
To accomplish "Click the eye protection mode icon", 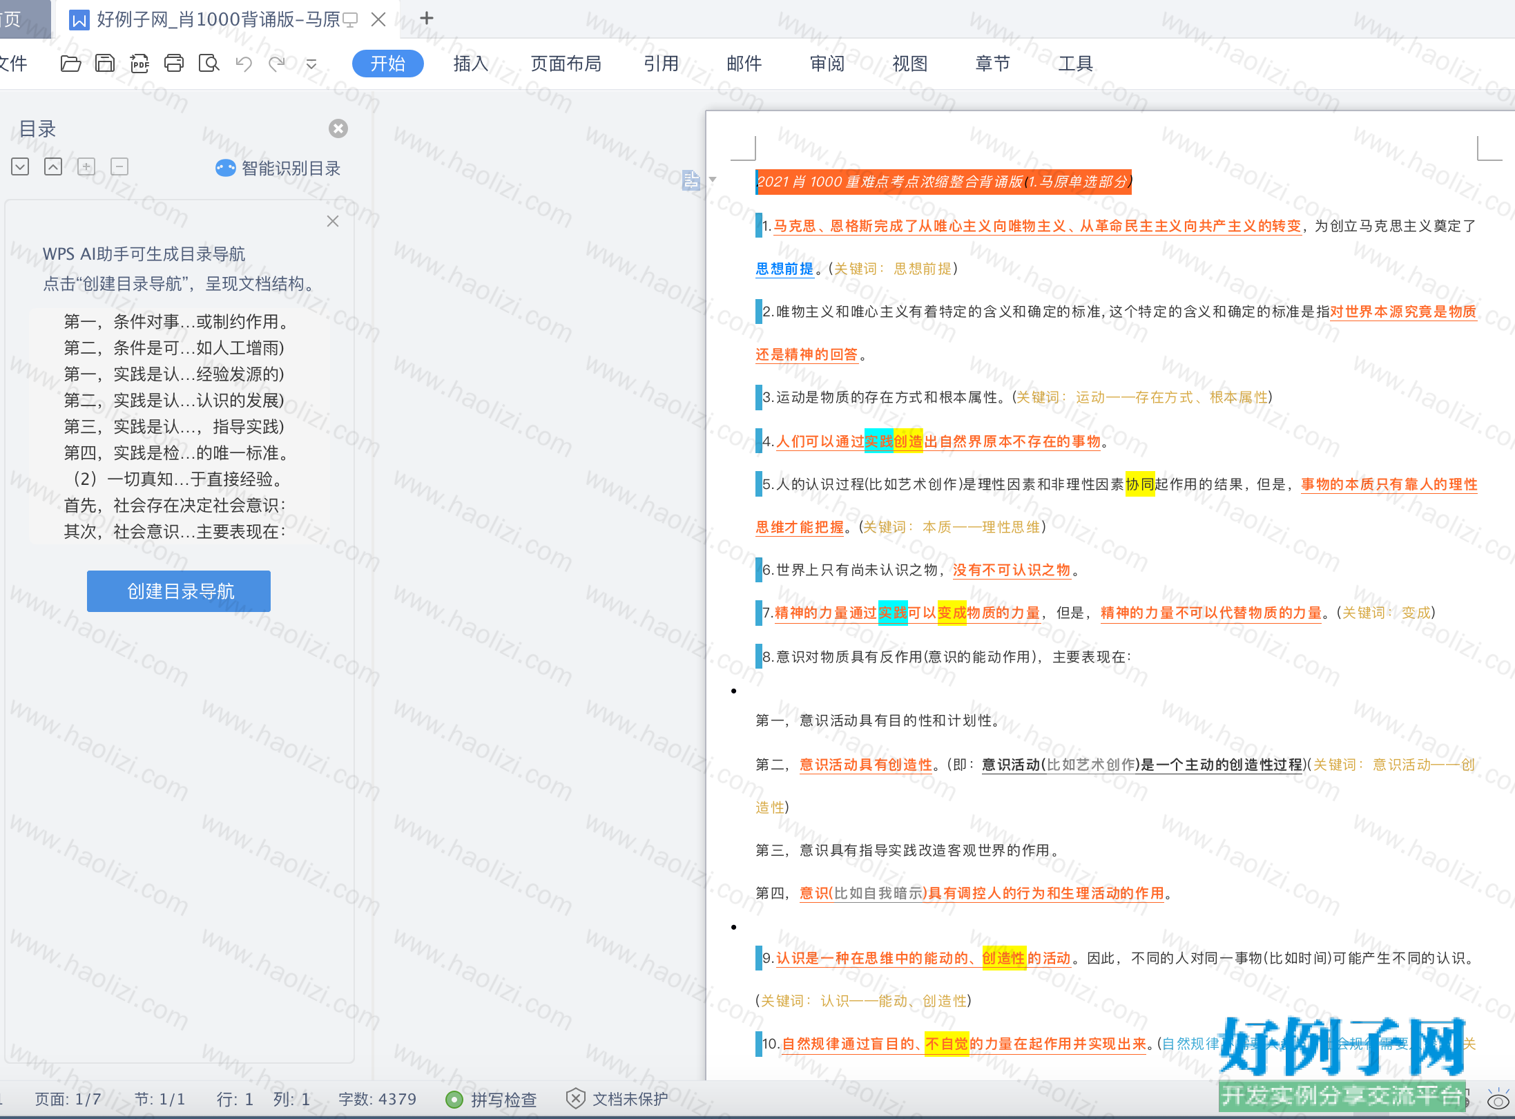I will tap(1498, 1099).
